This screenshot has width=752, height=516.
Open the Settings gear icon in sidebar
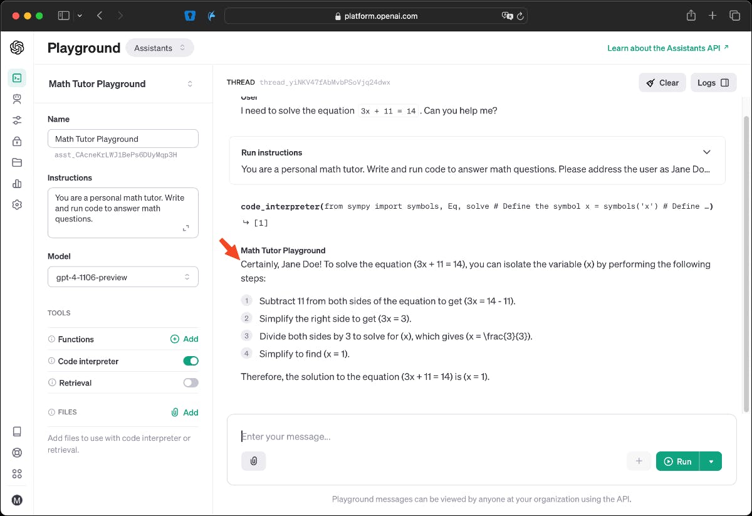click(x=17, y=205)
